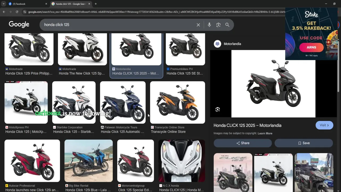This screenshot has width=341, height=192.
Task: Click Honda launches new Click 125i caption
Action: pyautogui.click(x=32, y=190)
